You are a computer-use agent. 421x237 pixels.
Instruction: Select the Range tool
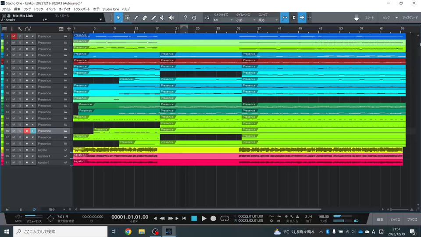coord(127,18)
